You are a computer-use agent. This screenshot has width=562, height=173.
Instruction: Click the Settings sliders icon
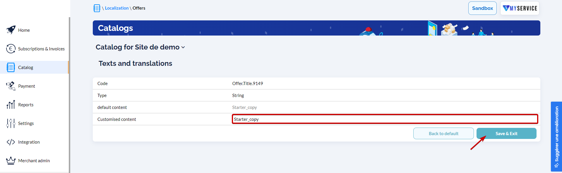click(11, 123)
